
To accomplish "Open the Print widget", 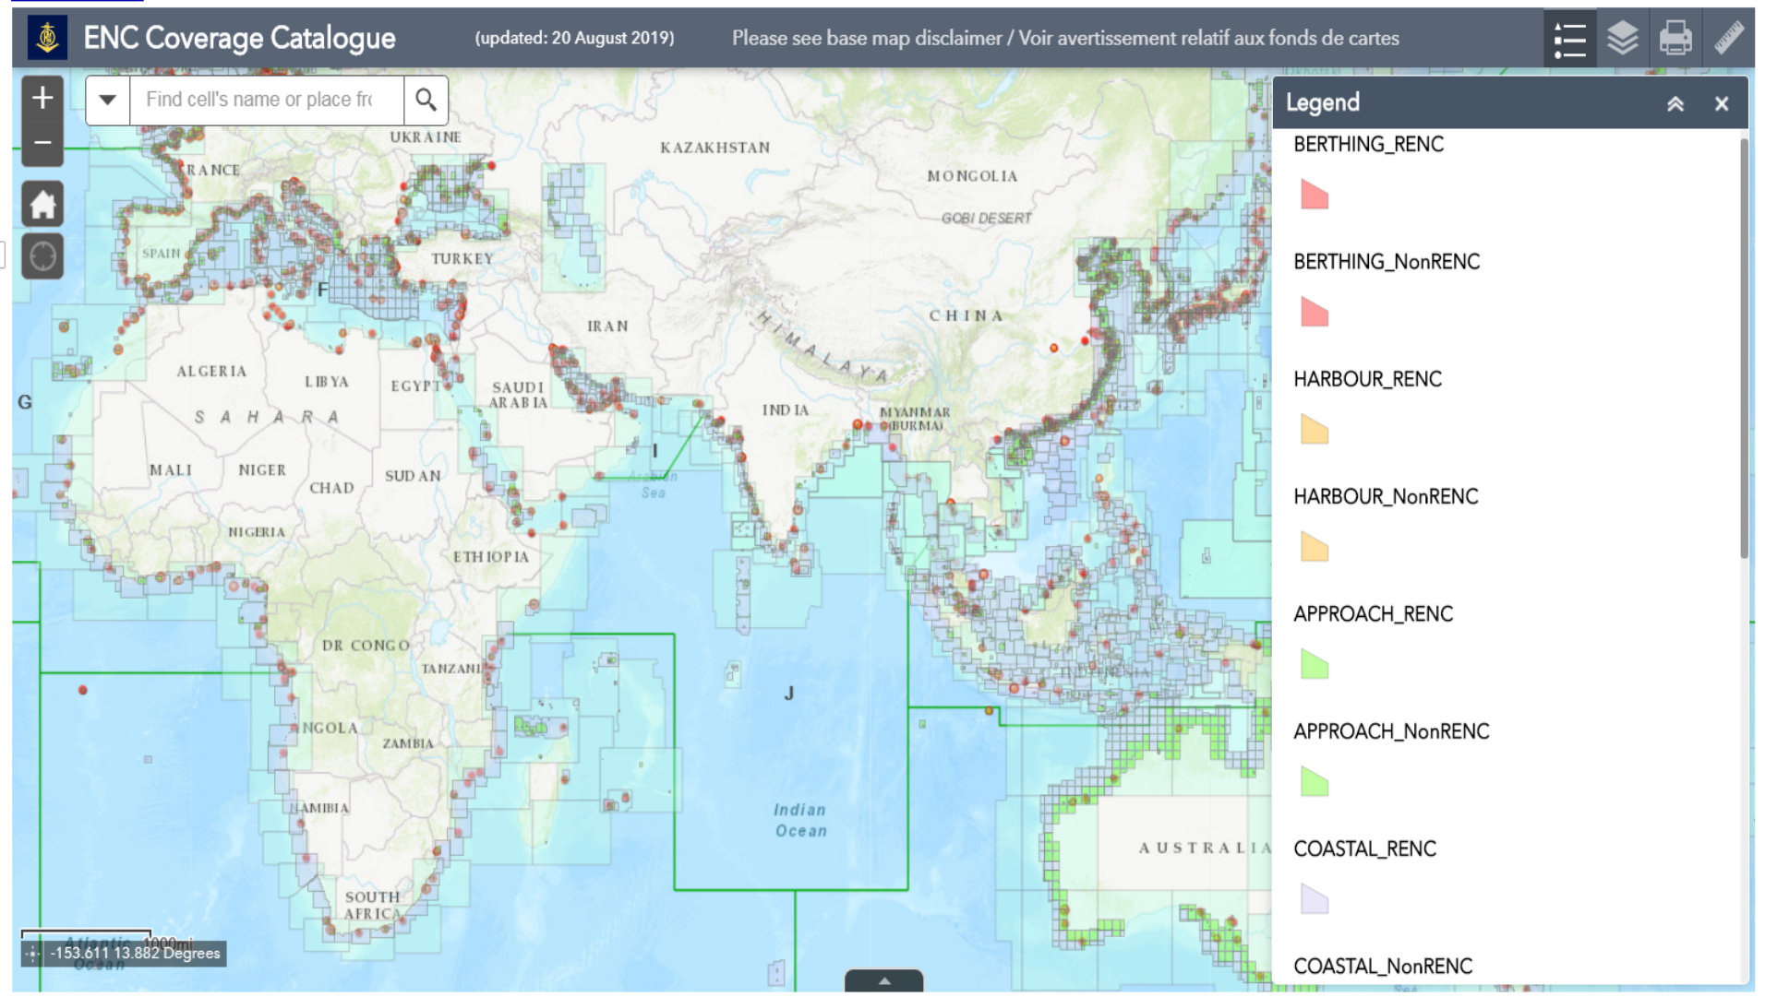I will (1675, 39).
